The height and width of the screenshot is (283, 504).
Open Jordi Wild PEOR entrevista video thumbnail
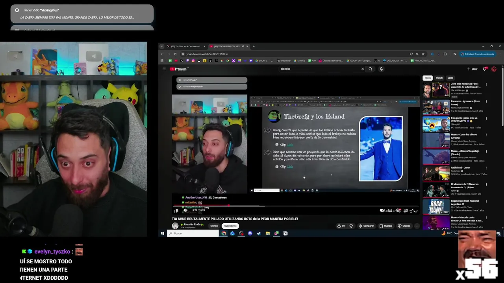point(436,90)
